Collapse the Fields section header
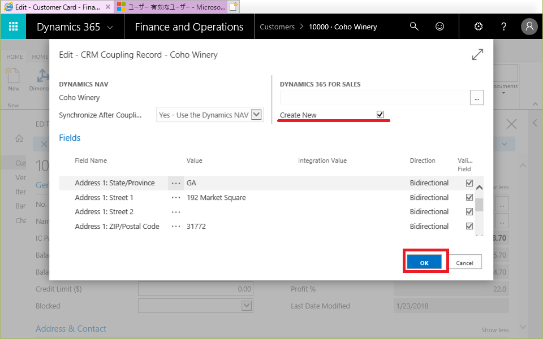The height and width of the screenshot is (339, 543). (x=70, y=138)
